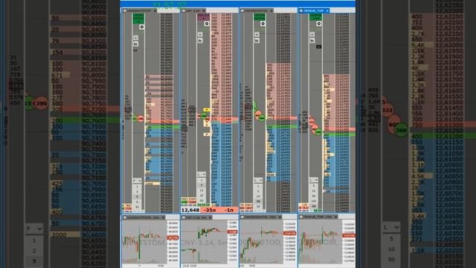Click the '-1п' value in the CNY-3.24 status bar
Viewport: 476px width, 268px height.
click(229, 210)
